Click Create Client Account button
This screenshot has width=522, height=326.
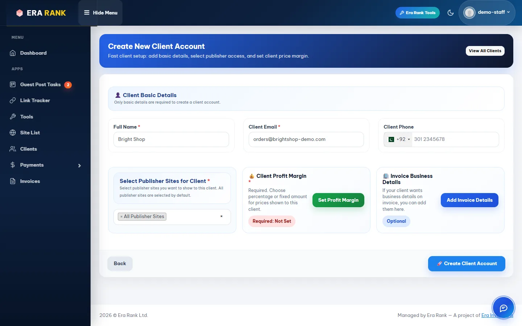(467, 264)
